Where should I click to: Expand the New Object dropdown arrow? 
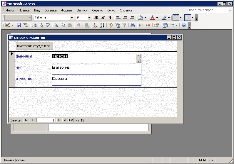pos(177,26)
